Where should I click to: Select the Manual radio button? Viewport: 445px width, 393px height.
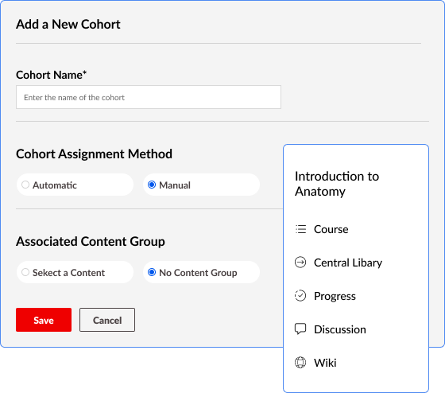[x=152, y=185]
